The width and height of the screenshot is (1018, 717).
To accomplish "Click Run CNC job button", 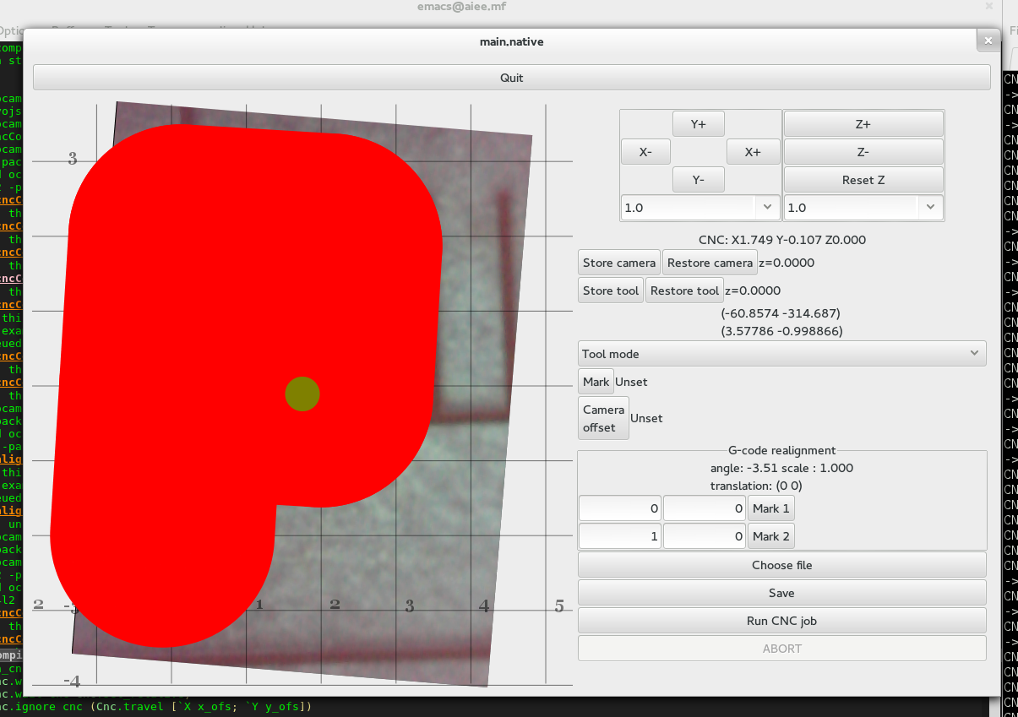I will click(x=782, y=621).
